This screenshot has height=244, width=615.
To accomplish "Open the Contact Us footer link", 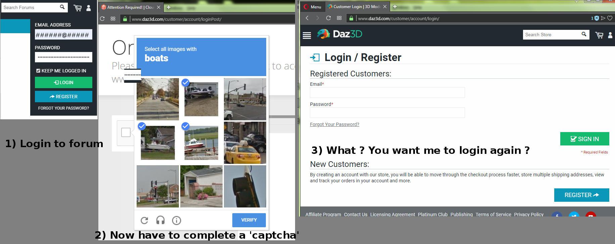I will tap(356, 215).
